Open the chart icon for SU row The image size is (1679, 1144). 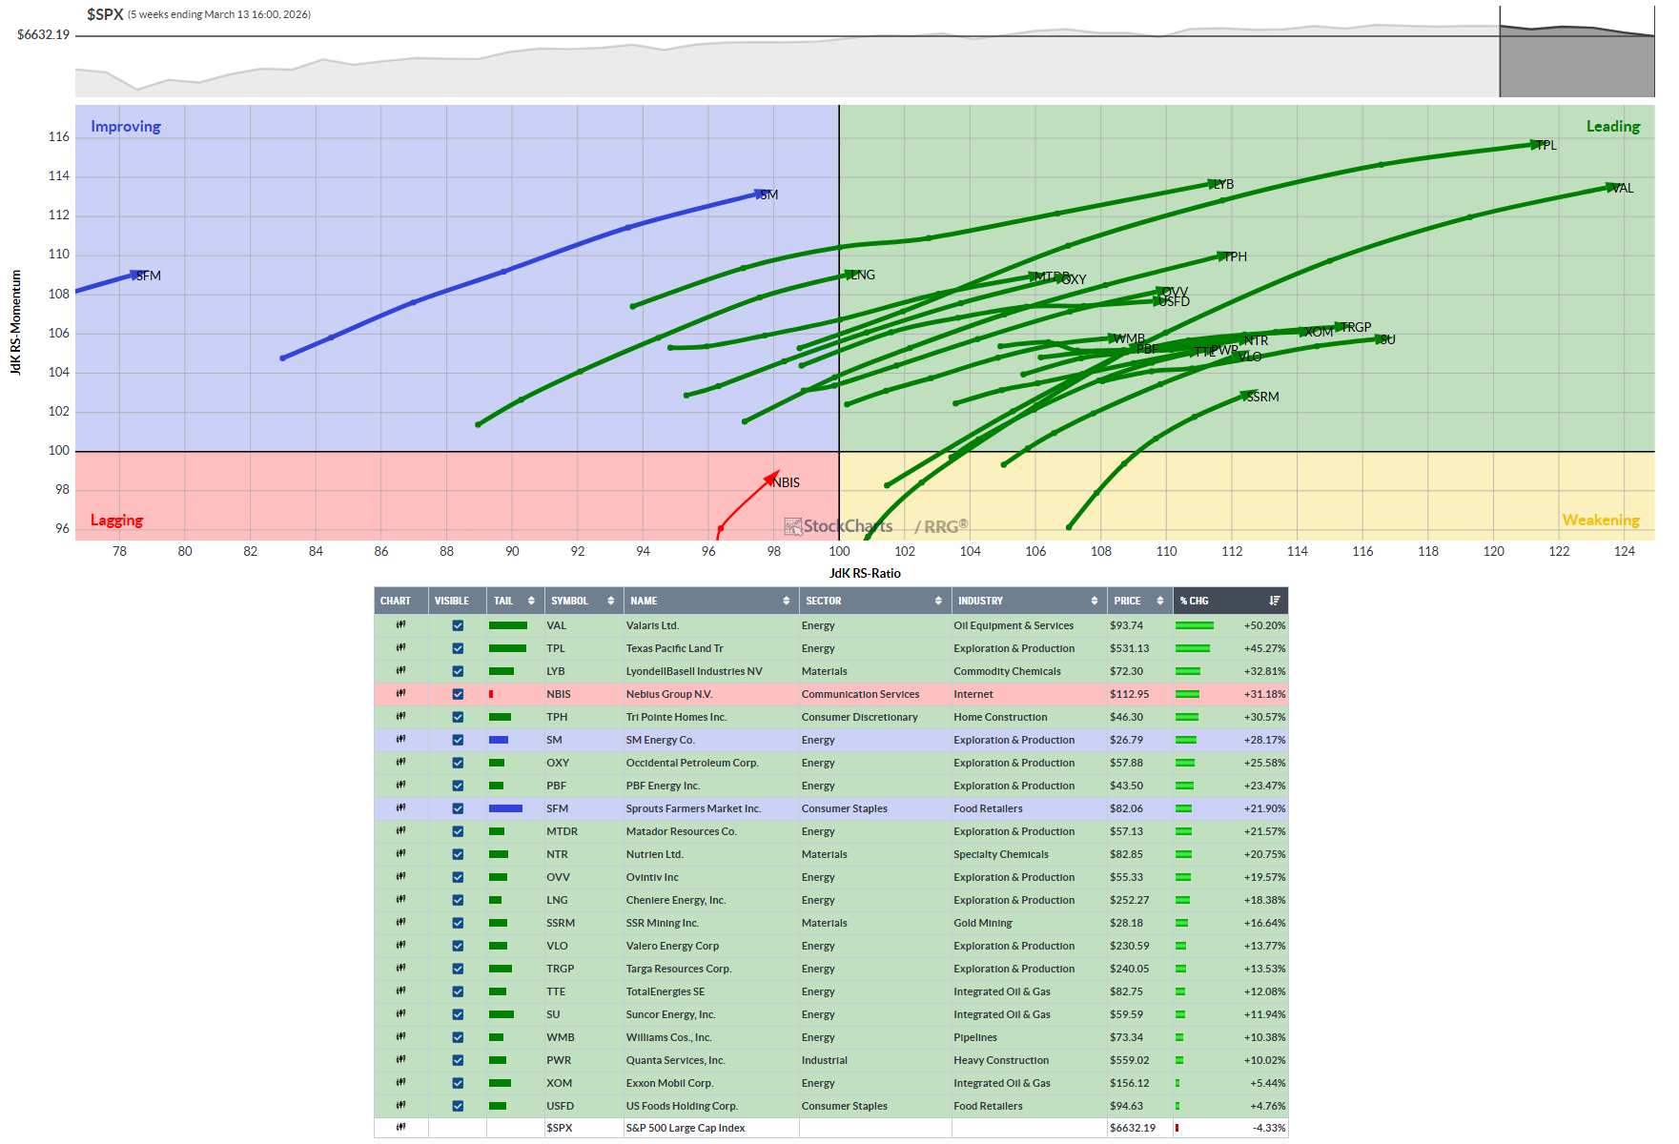(x=401, y=1014)
